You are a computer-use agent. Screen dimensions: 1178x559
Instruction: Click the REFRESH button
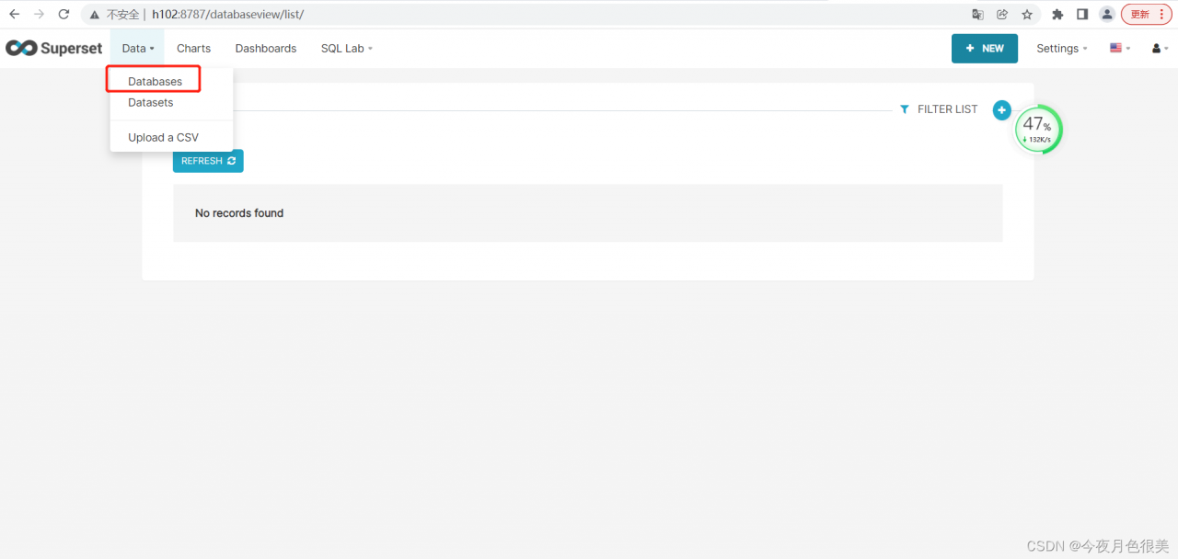click(208, 161)
